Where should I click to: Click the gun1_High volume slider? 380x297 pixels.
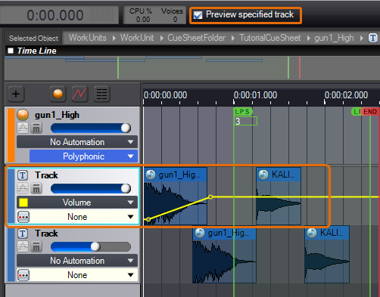click(x=91, y=128)
